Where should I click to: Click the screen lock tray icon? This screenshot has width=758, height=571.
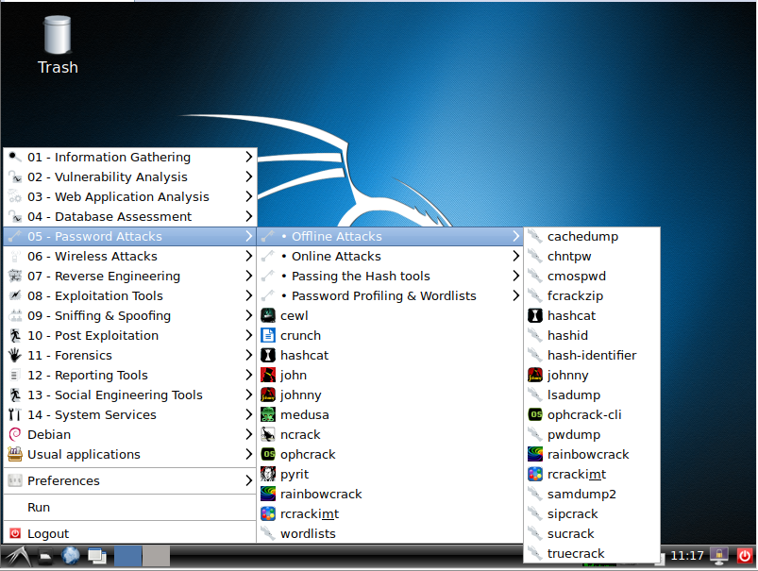[719, 556]
